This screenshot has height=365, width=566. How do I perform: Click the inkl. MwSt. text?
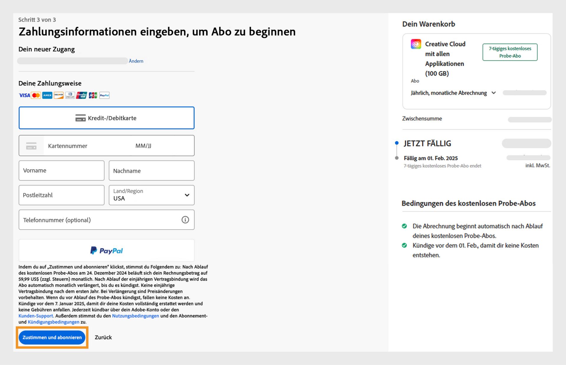537,165
